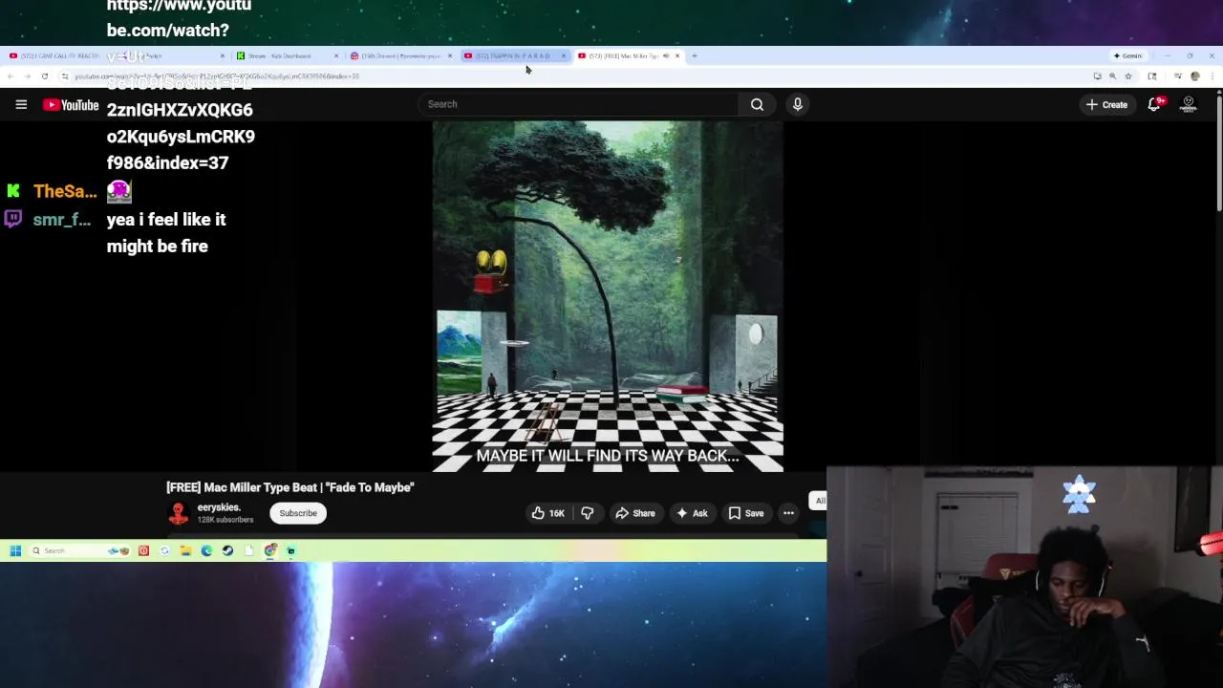Image resolution: width=1223 pixels, height=688 pixels.
Task: Click the Ask button
Action: (x=692, y=513)
